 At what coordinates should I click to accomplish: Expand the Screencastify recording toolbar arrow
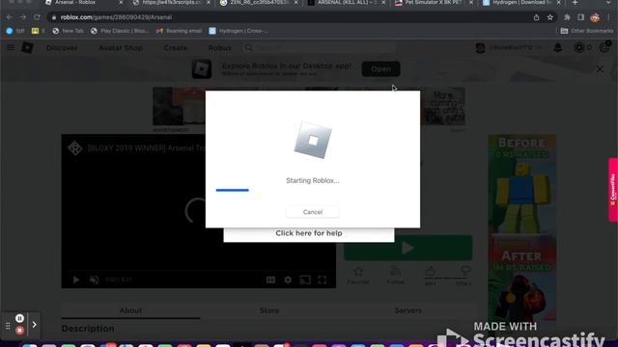(x=35, y=325)
